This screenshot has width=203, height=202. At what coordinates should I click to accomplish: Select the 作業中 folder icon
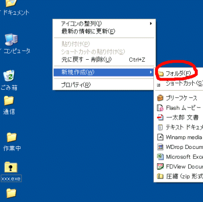(x=12, y=137)
